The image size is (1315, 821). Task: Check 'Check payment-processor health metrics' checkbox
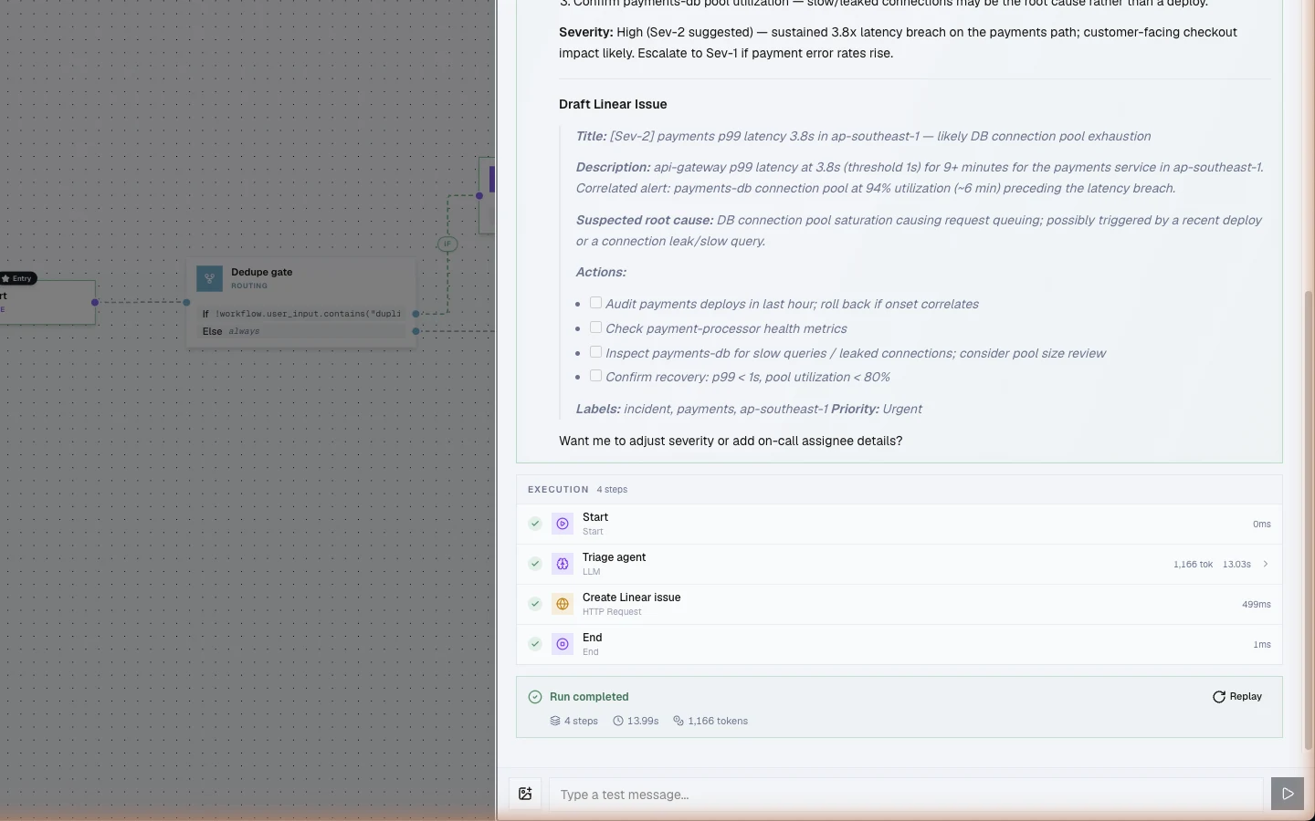coord(595,327)
